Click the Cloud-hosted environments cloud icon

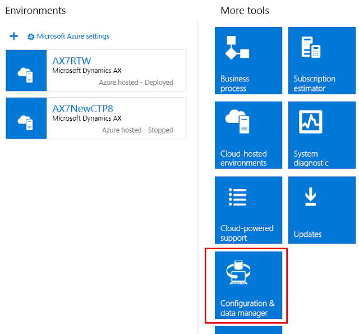tap(237, 121)
